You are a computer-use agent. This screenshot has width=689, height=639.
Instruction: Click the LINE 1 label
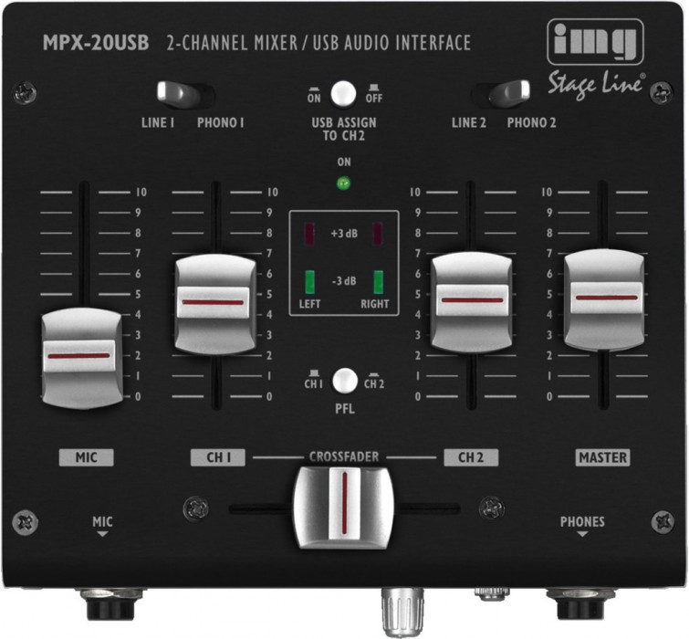[x=158, y=122]
